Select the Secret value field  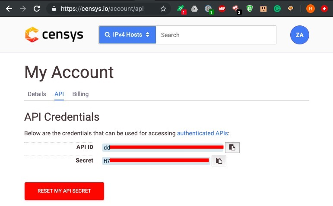point(156,161)
